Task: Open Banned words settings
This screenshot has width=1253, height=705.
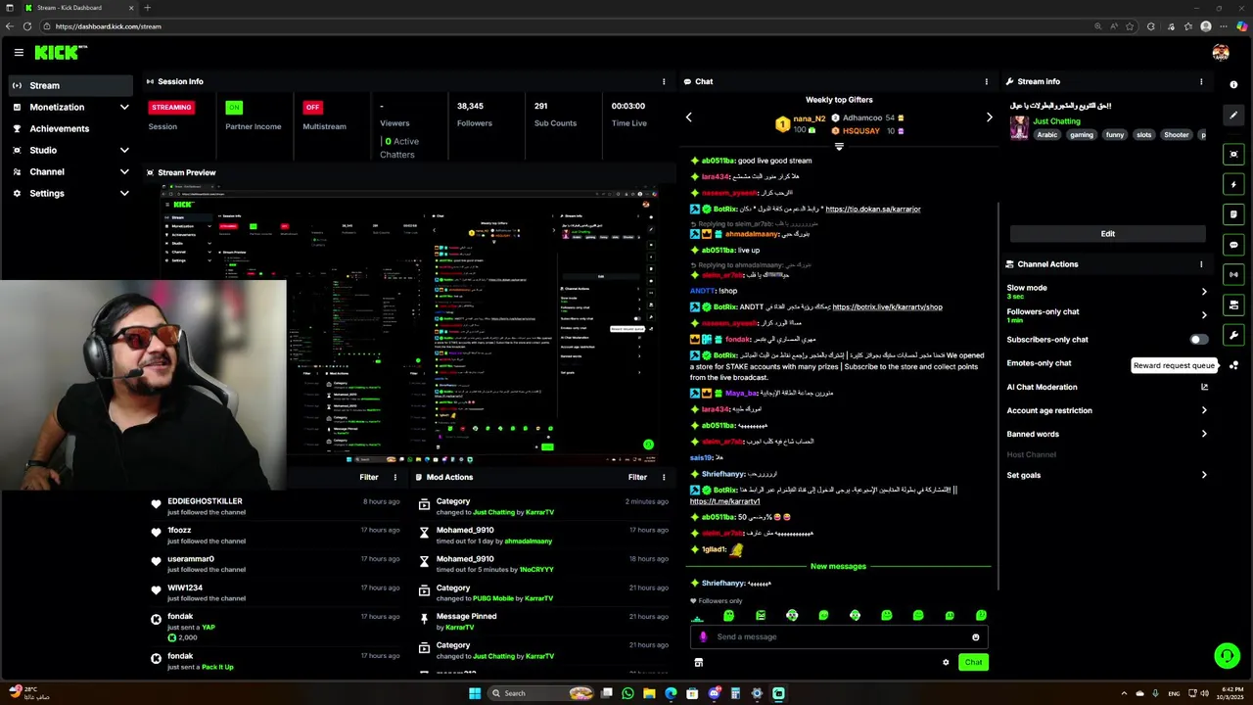Action: click(x=1107, y=434)
